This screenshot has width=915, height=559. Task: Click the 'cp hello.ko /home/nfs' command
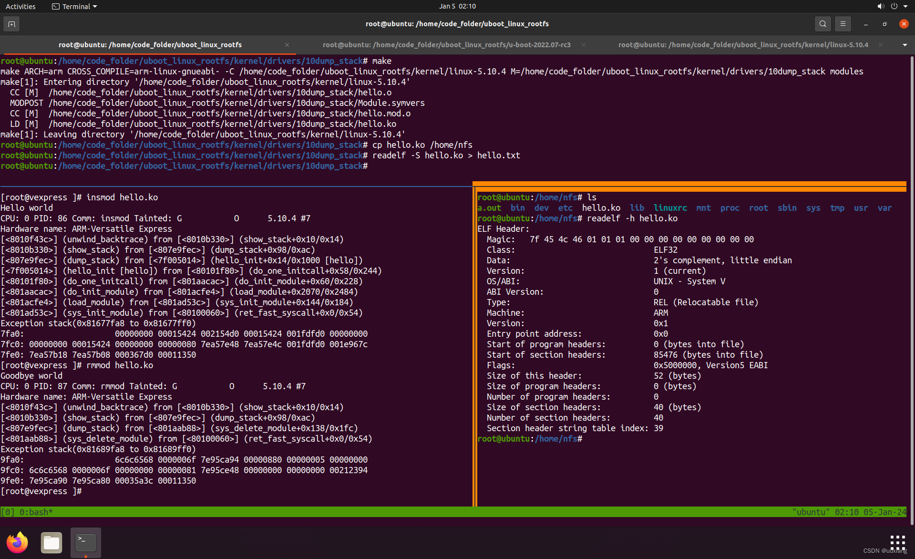point(422,145)
